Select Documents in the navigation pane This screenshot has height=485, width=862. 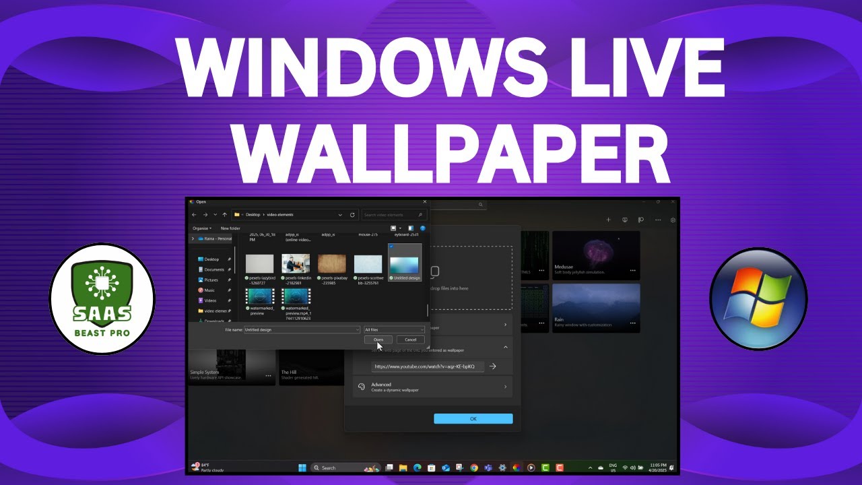pos(214,269)
